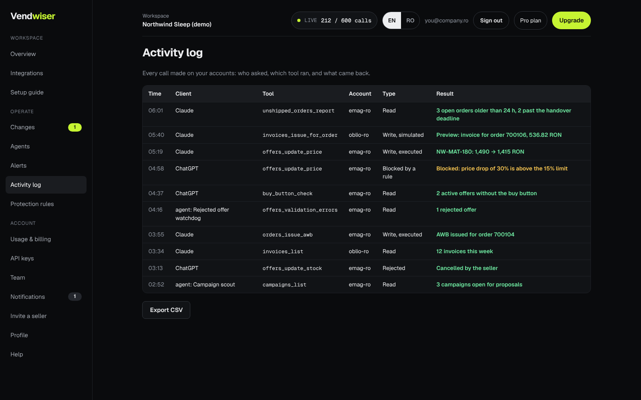Image resolution: width=641 pixels, height=400 pixels.
Task: Go to Profile settings
Action: click(x=46, y=335)
